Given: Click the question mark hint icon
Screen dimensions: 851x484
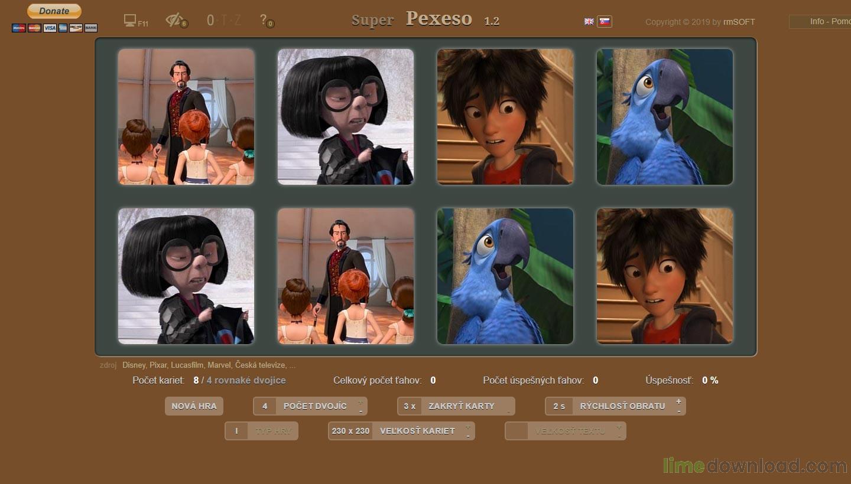Looking at the screenshot, I should [264, 20].
